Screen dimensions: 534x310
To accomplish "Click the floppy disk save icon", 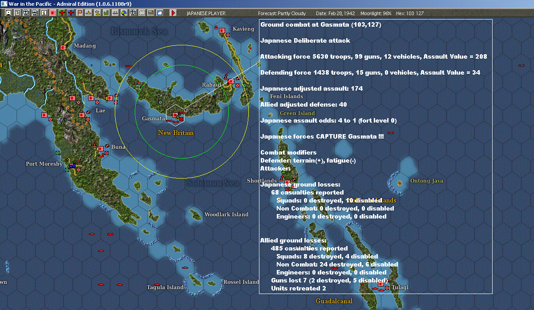I will pyautogui.click(x=8, y=13).
